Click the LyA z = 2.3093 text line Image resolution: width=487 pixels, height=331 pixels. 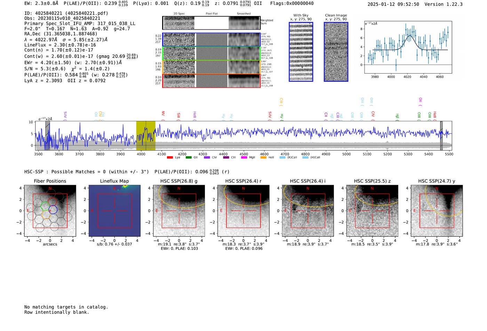(43, 80)
